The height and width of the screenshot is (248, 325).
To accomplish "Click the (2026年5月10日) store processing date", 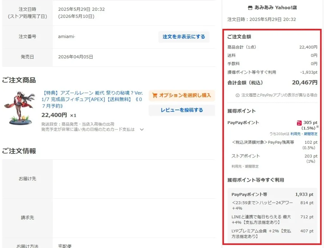I will pyautogui.click(x=76, y=16).
